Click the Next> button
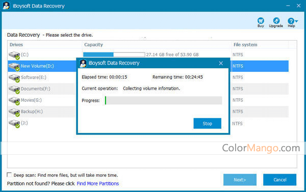The image size is (306, 192). pos(240,180)
